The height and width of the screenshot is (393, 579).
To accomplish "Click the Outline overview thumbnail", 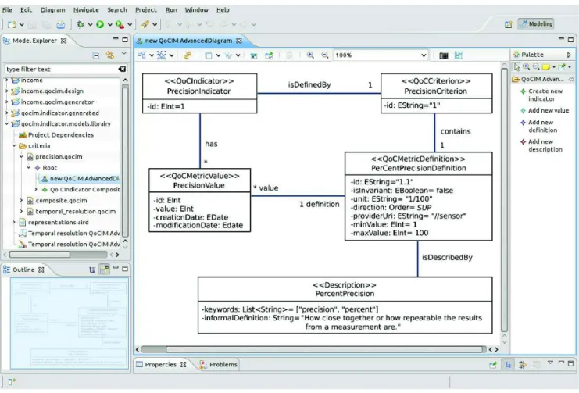I will 70,323.
